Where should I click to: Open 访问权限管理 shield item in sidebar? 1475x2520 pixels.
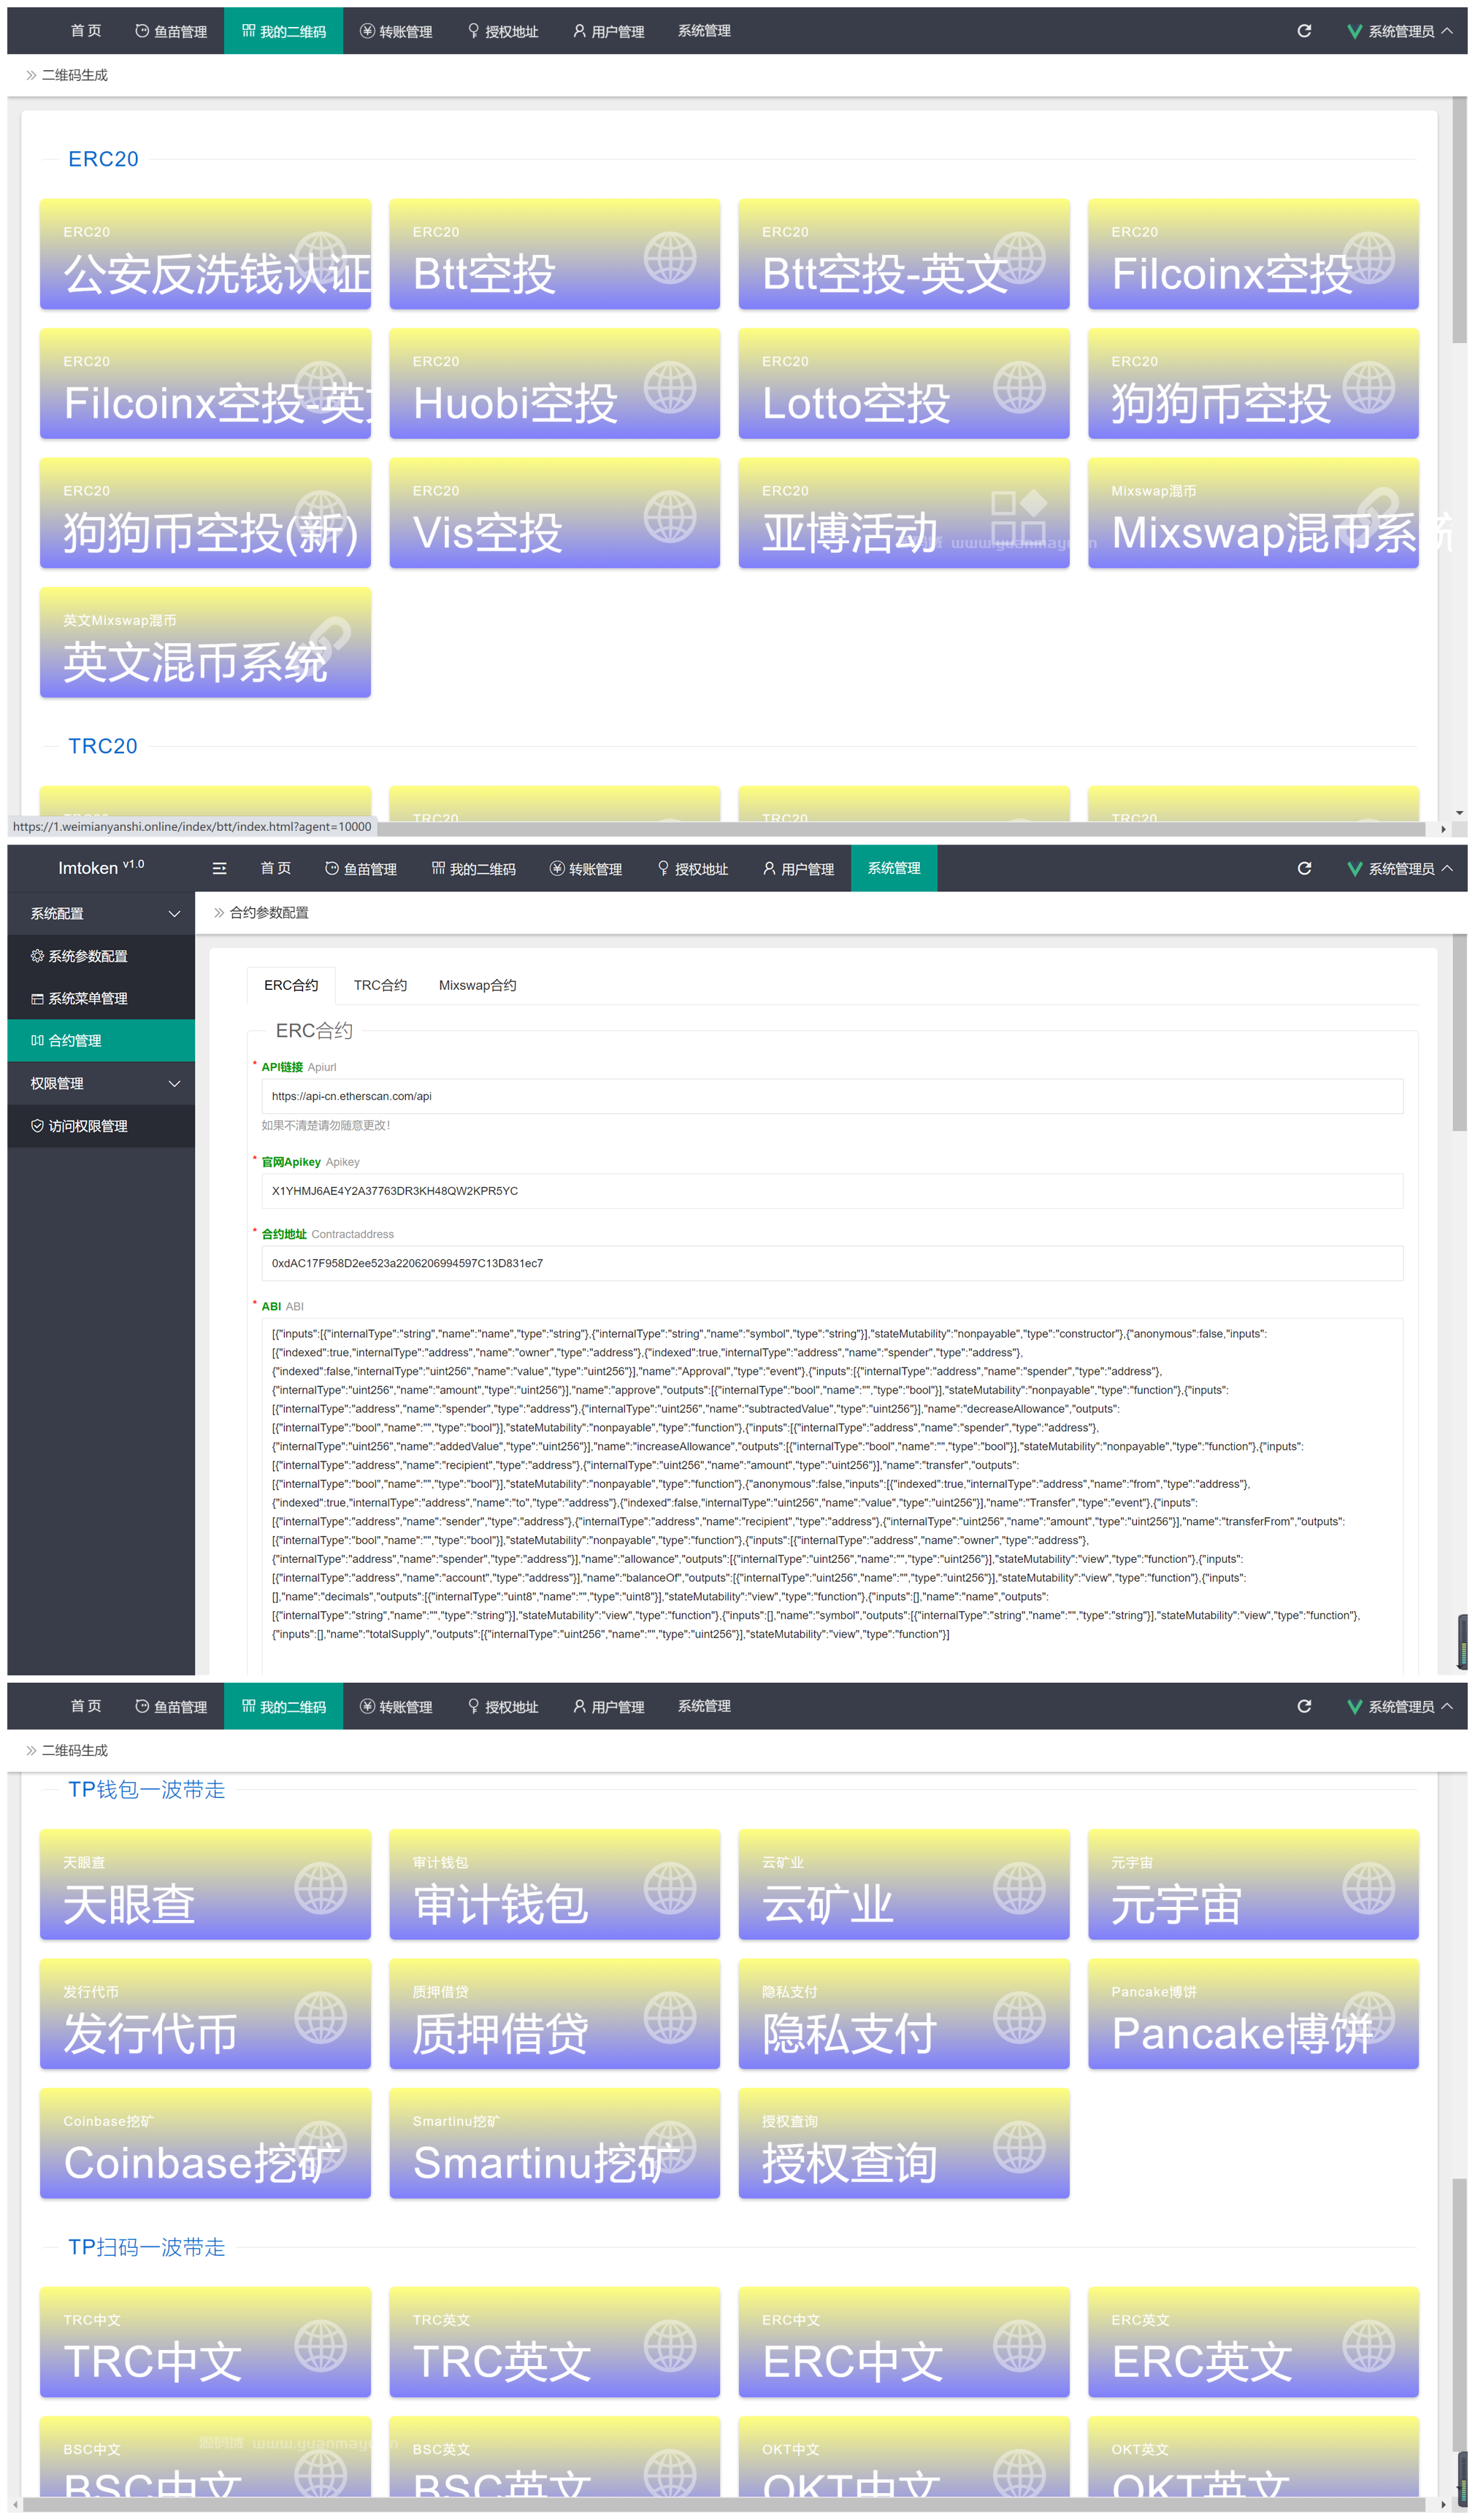101,1126
